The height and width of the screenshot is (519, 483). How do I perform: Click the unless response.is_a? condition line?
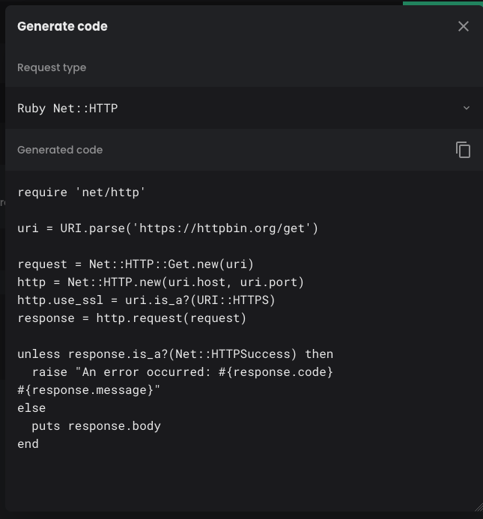pyautogui.click(x=175, y=354)
